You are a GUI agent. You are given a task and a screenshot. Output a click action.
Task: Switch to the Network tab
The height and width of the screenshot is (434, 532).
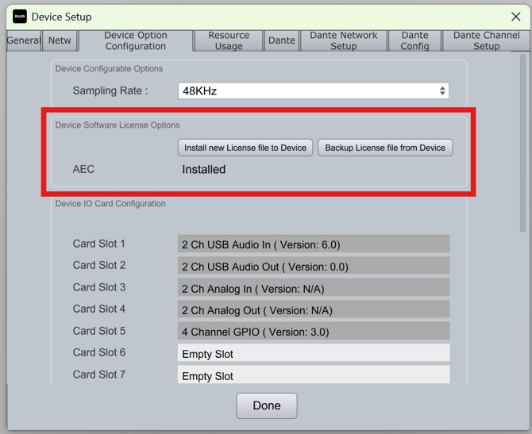pyautogui.click(x=60, y=40)
